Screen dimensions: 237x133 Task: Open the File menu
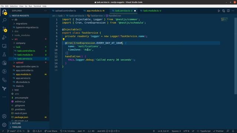tap(2, 6)
